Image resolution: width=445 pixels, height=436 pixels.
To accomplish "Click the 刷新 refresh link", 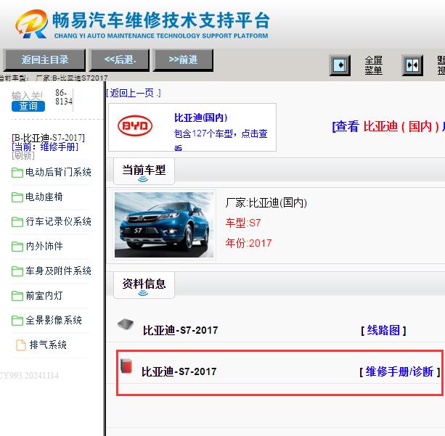I will coord(23,155).
